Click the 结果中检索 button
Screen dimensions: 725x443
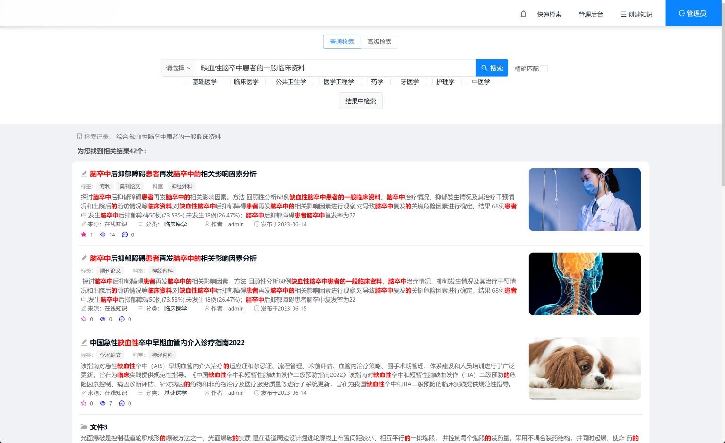click(x=361, y=100)
